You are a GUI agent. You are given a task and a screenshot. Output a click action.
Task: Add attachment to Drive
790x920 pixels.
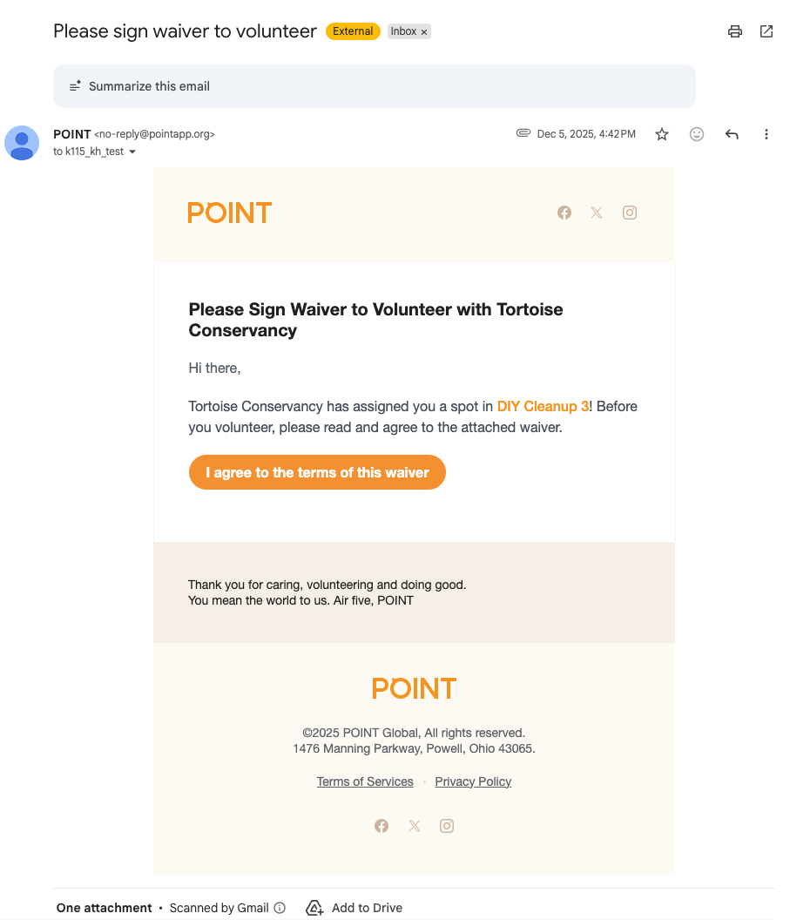tap(354, 908)
